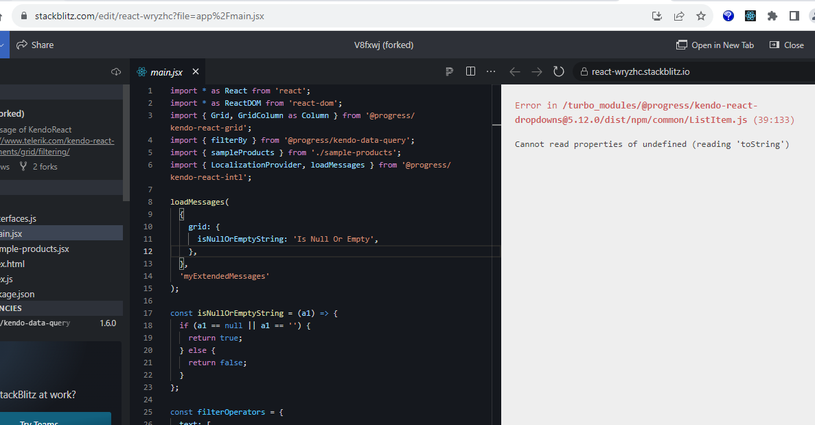
Task: Click Open in New Tab
Action: point(715,45)
